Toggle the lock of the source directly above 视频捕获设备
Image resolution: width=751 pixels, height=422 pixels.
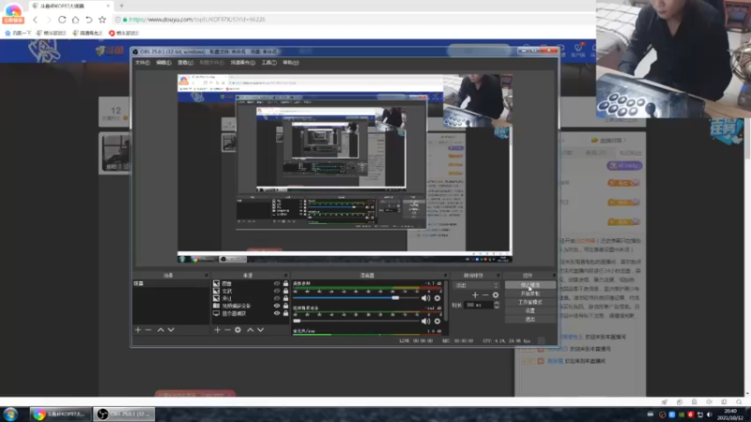coord(286,298)
